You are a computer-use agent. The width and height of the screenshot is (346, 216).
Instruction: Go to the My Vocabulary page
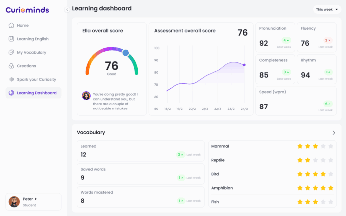click(x=31, y=52)
